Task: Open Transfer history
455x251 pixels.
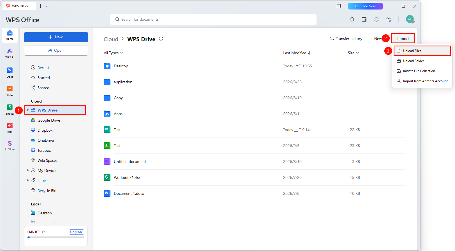Action: (x=346, y=39)
